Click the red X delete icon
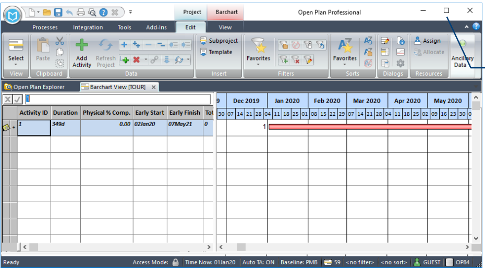This screenshot has height=271, width=485. click(x=137, y=59)
